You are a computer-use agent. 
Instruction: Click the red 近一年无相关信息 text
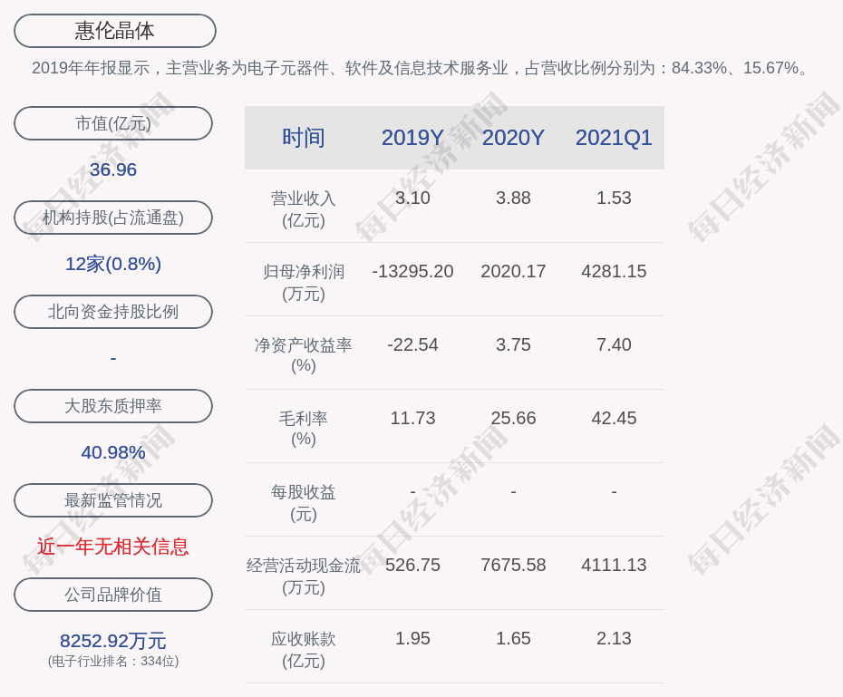pos(113,547)
